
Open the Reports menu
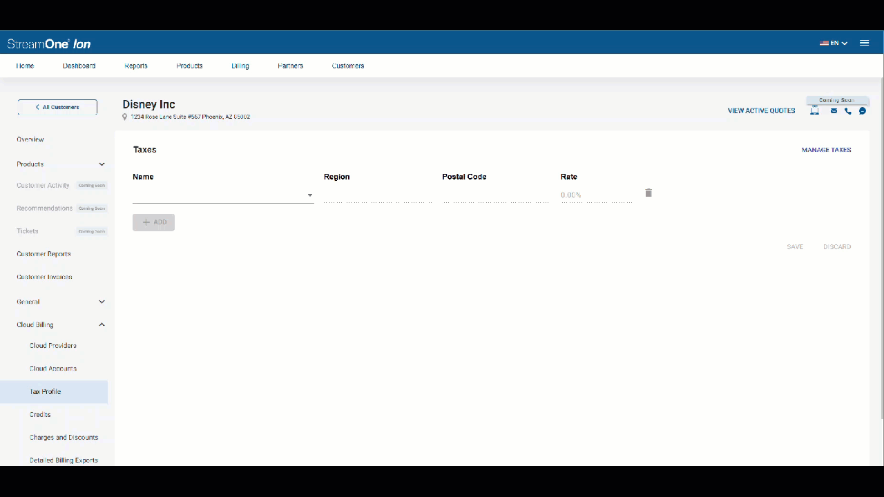[136, 66]
